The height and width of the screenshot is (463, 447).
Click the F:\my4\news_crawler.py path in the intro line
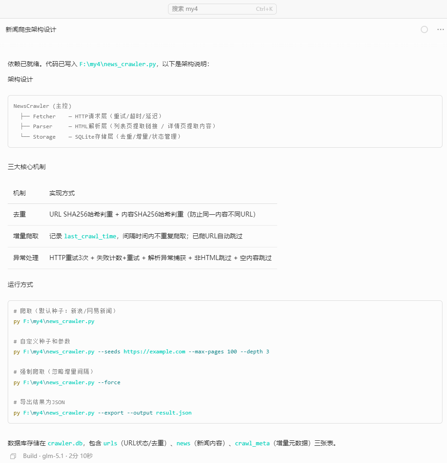pyautogui.click(x=118, y=64)
